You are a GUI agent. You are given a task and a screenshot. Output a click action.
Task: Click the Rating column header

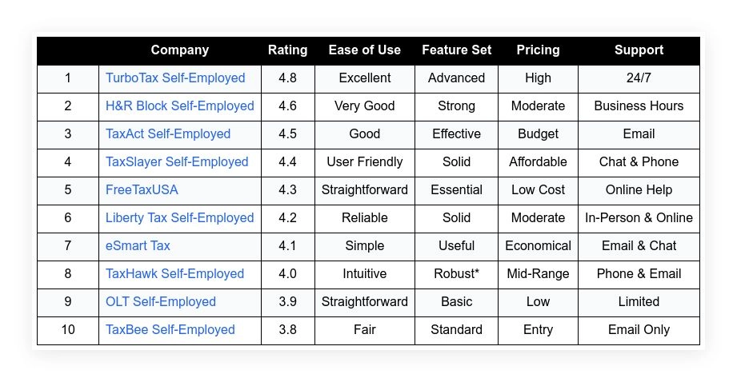[x=287, y=50]
